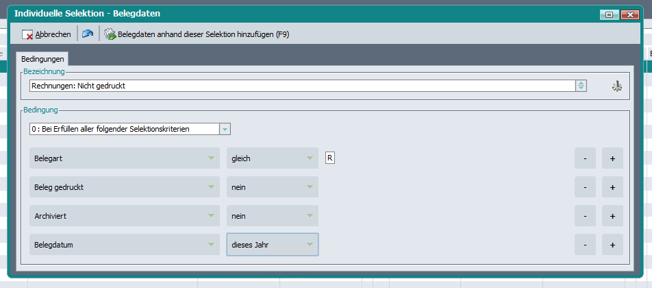Open the 'Bei Erfüllen aller' condition dropdown
The image size is (652, 288).
(x=225, y=129)
